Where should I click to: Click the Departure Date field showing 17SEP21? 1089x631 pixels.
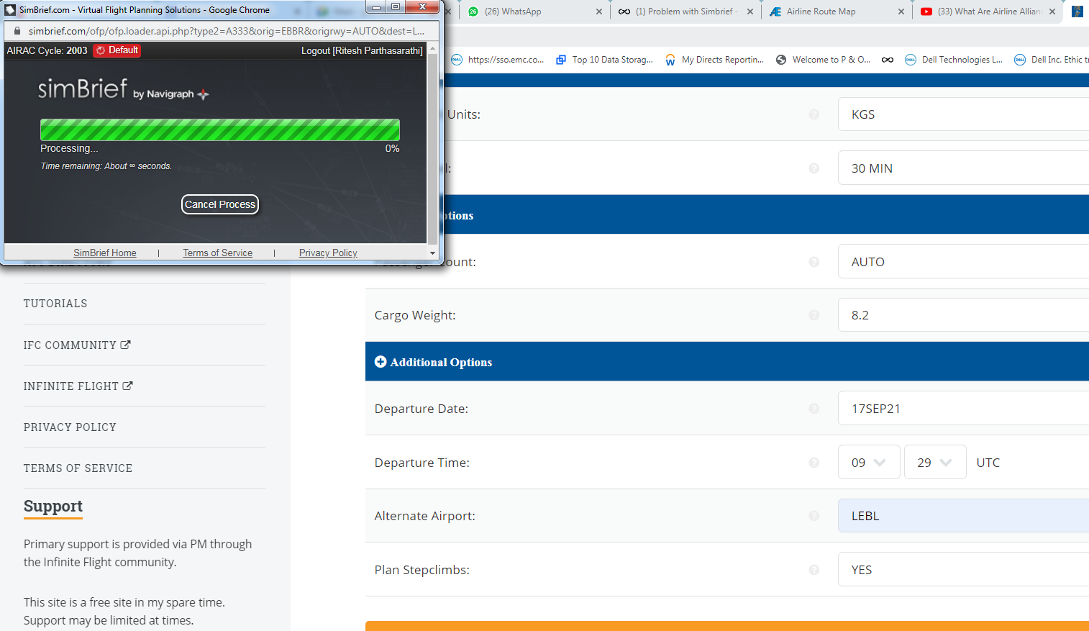click(963, 409)
